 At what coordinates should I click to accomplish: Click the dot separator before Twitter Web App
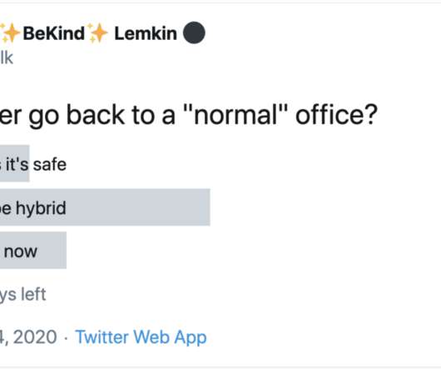66,337
